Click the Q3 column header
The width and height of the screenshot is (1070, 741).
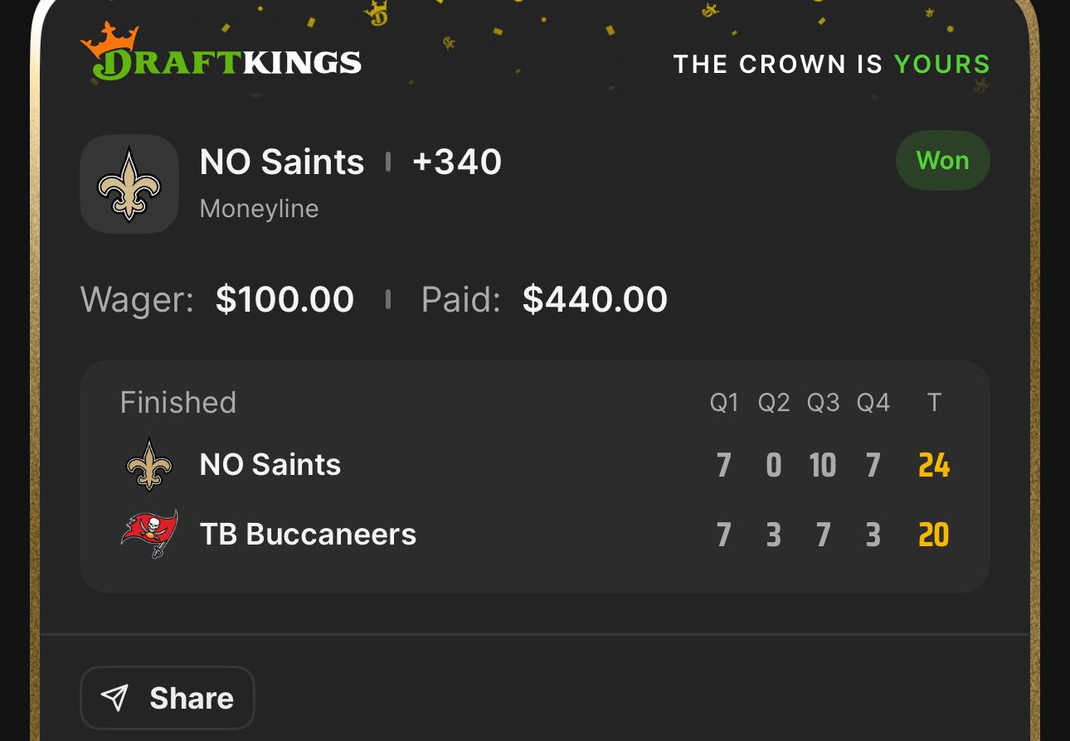point(823,403)
